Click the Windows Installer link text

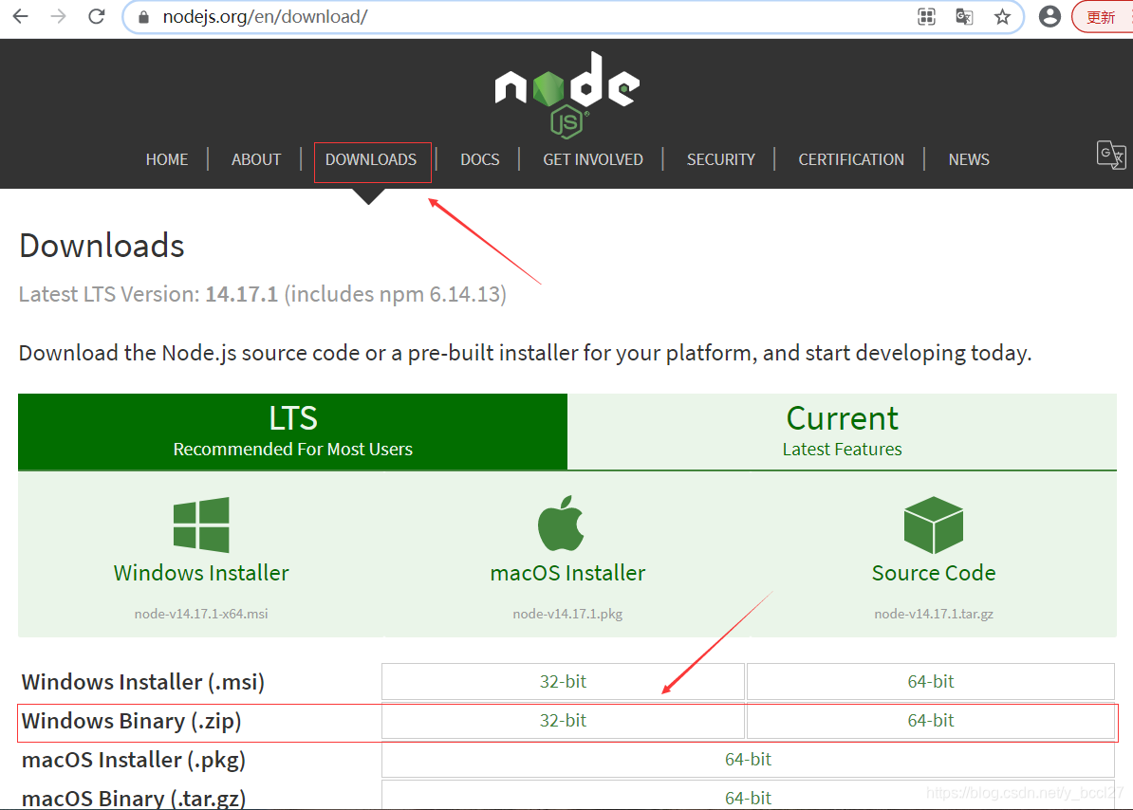tap(201, 573)
